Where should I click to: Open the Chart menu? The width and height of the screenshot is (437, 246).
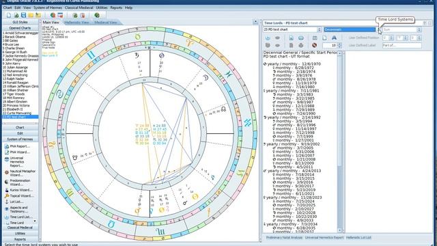click(8, 8)
